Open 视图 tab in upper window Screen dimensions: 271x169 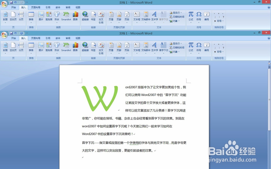click(78, 7)
